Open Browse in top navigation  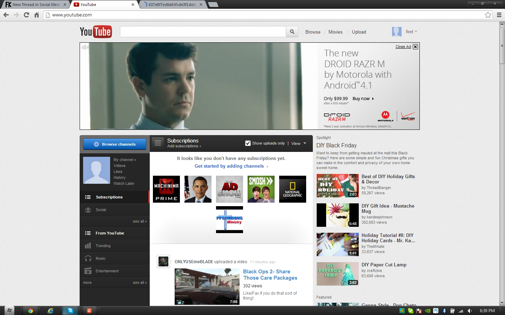coord(313,32)
